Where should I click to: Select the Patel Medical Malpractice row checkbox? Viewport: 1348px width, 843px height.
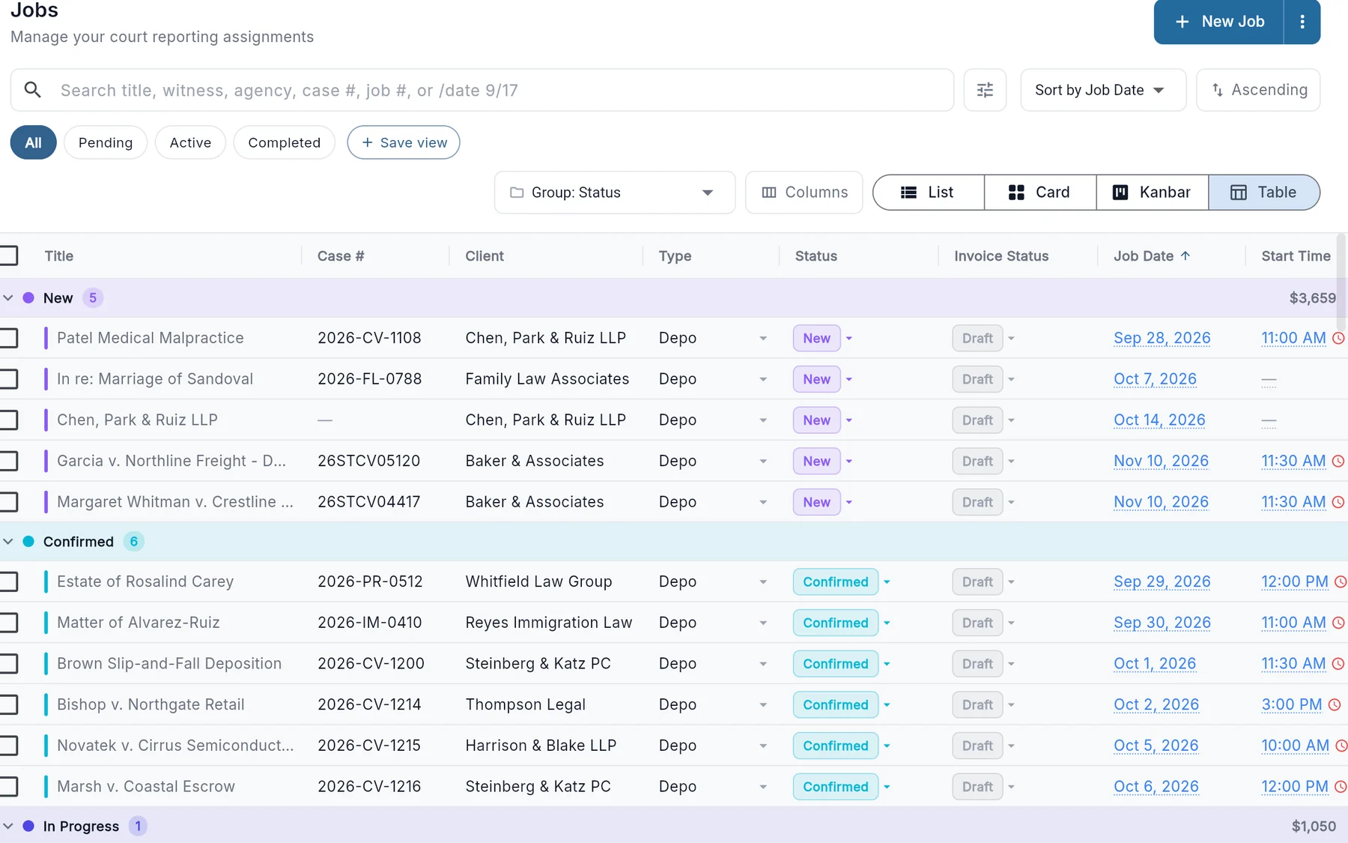point(8,338)
